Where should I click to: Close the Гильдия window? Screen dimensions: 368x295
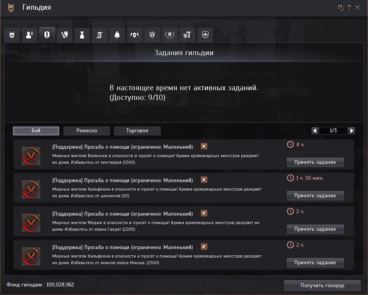coord(358,7)
